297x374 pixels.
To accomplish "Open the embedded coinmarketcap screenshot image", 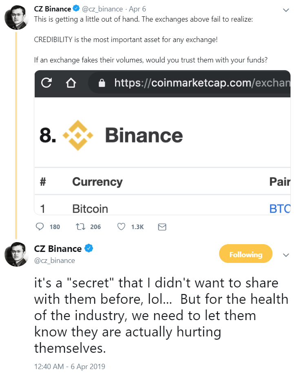I will click(162, 142).
